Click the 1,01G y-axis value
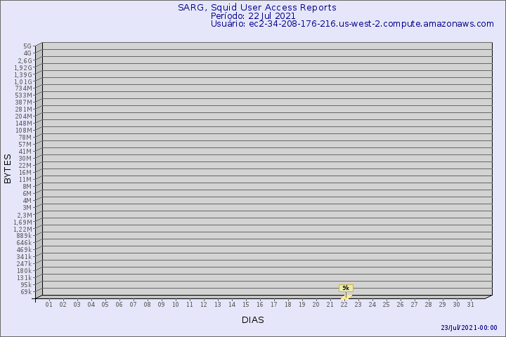506x337 pixels. [x=23, y=82]
